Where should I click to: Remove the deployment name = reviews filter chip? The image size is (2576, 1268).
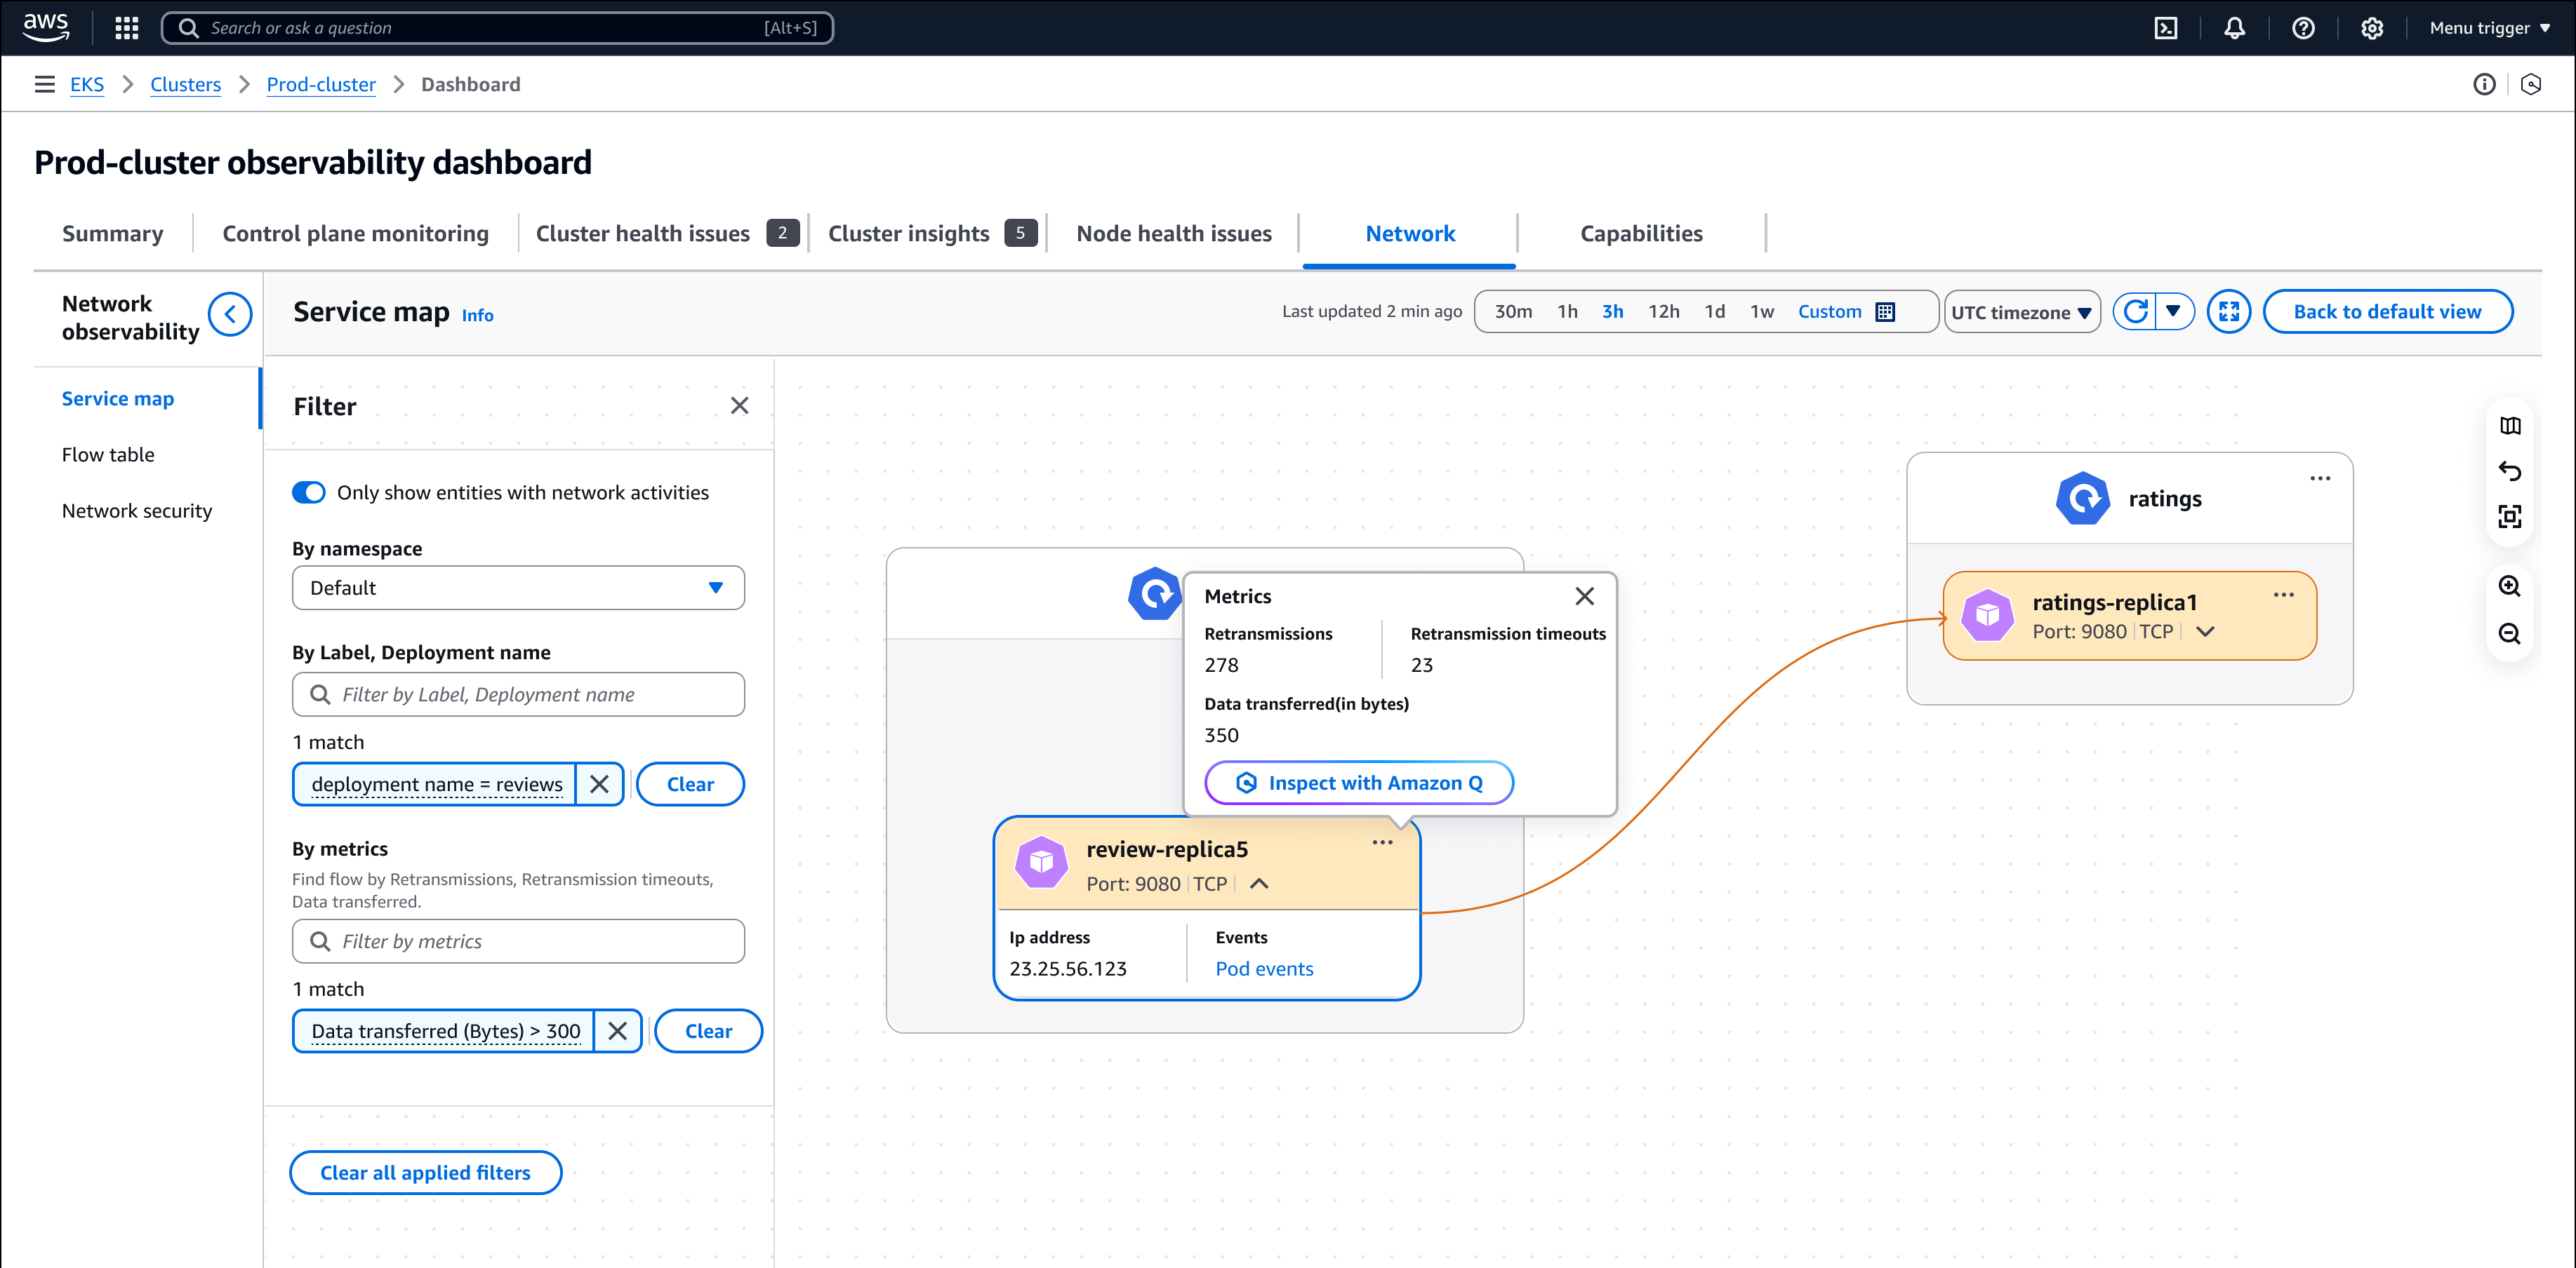pos(599,784)
